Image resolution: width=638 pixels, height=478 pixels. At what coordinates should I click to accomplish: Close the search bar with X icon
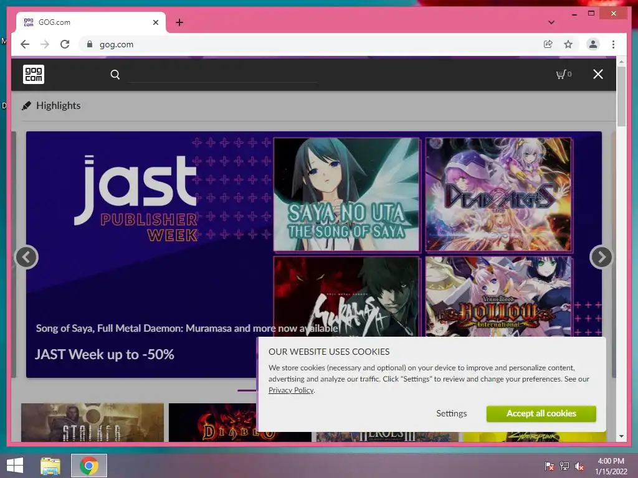598,74
